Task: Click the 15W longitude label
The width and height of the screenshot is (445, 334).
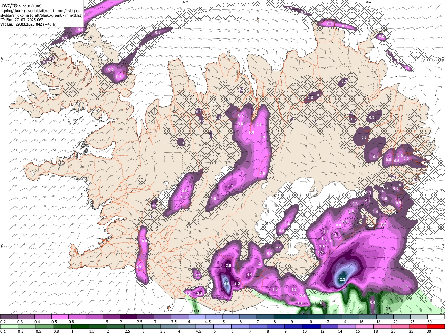Action: (x=368, y=2)
